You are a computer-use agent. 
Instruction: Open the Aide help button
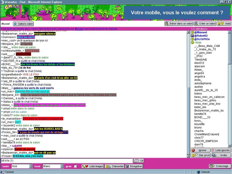[x=224, y=24]
